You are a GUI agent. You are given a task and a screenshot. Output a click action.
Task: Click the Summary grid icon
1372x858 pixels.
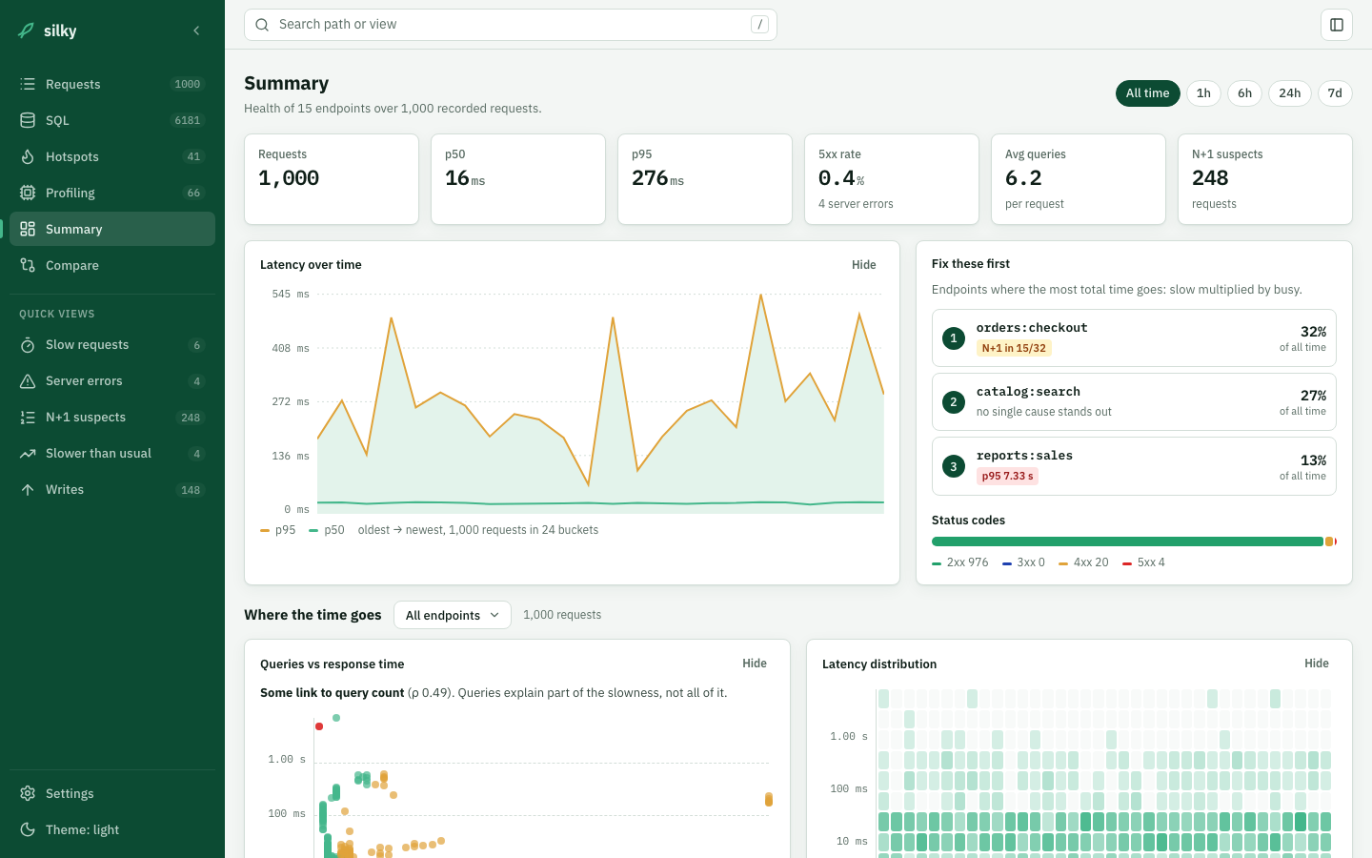(x=28, y=229)
